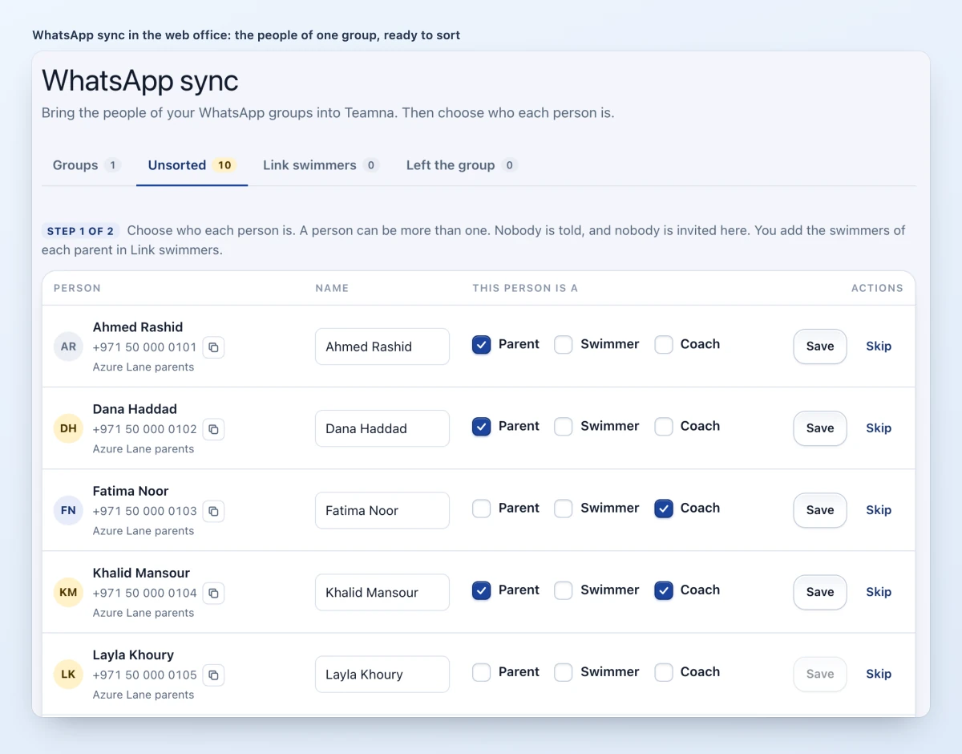Screen dimensions: 962x754
Task: Check Coach for Dana Haddad
Action: pyautogui.click(x=664, y=427)
